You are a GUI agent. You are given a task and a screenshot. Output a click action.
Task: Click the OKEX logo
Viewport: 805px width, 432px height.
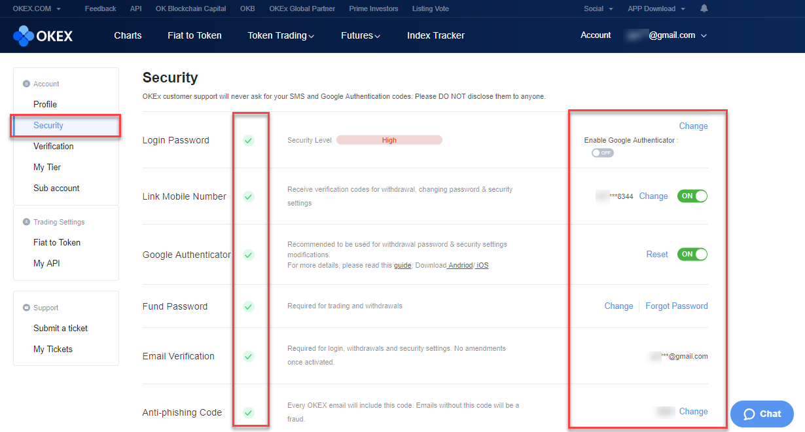pos(43,35)
